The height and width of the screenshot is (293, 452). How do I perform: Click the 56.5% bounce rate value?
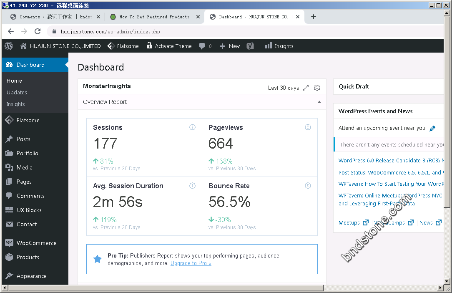pyautogui.click(x=229, y=202)
